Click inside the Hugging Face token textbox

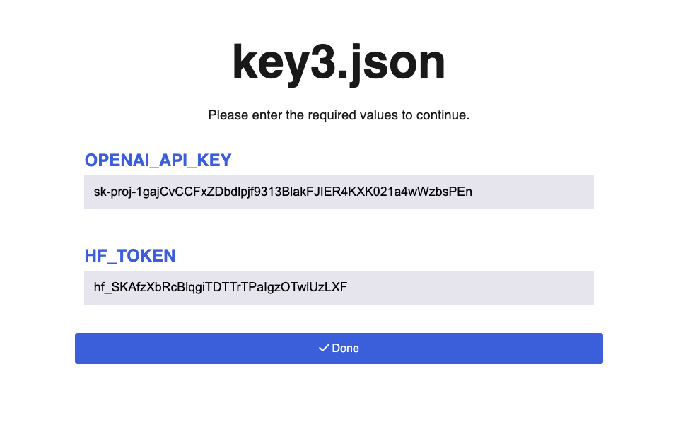339,288
